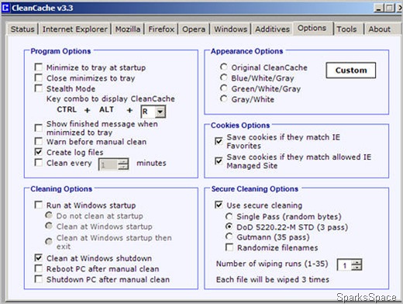This screenshot has width=403, height=304.
Task: Toggle Save cookies matching allowed IE Managed Site
Action: click(x=219, y=161)
